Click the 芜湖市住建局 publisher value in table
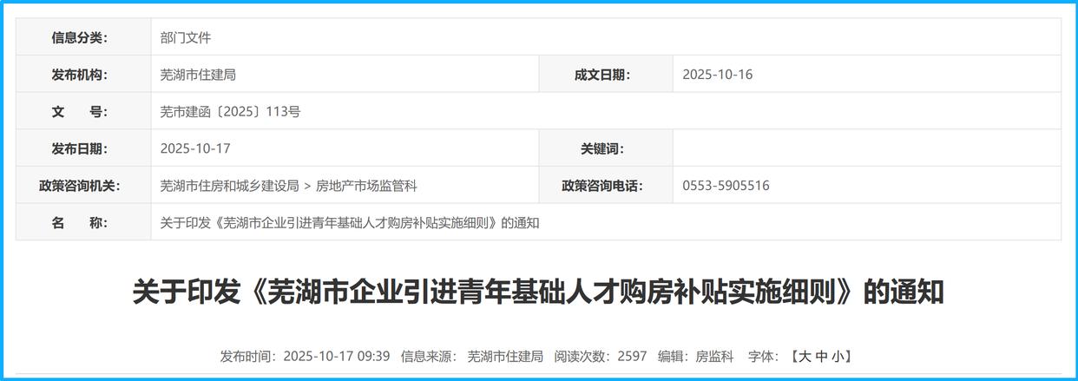The width and height of the screenshot is (1078, 381). 198,75
